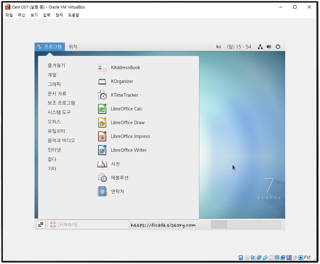The image size is (320, 264).
Task: Click the [시작하기] taskbar window button
Action: click(88, 225)
